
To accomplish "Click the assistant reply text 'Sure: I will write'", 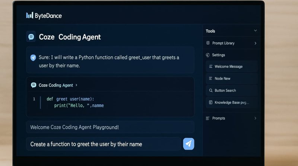I will coord(109,61).
